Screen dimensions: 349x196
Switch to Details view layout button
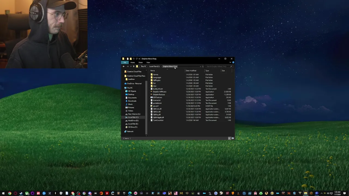[x=229, y=138]
